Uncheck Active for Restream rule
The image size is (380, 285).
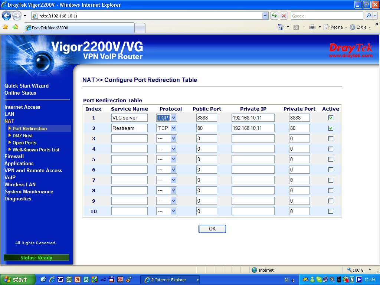tap(331, 128)
